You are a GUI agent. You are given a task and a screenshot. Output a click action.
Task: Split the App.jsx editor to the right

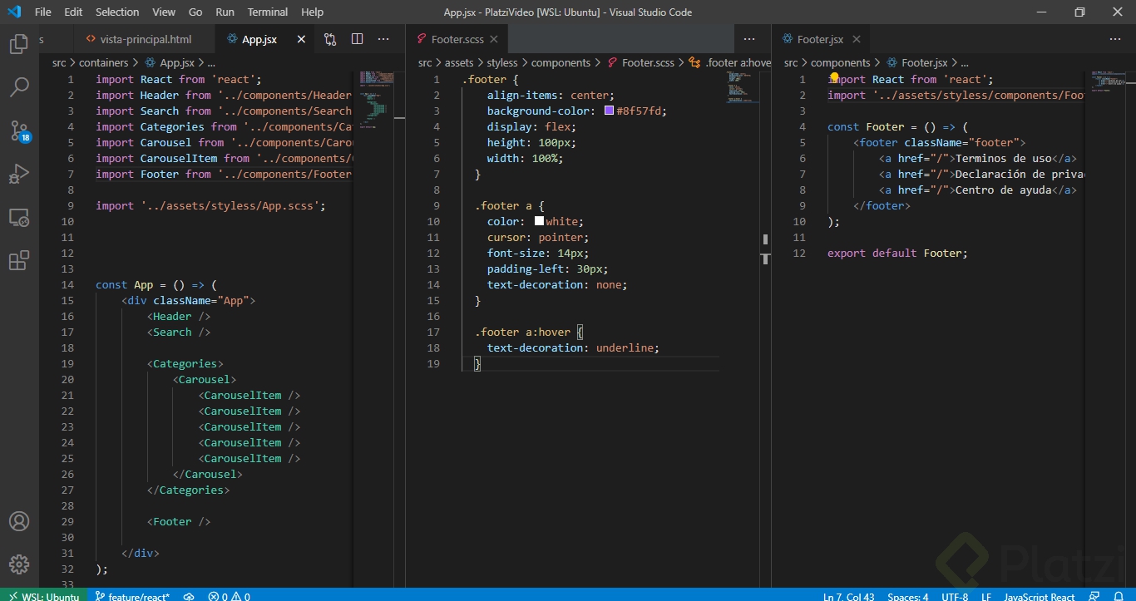tap(357, 39)
